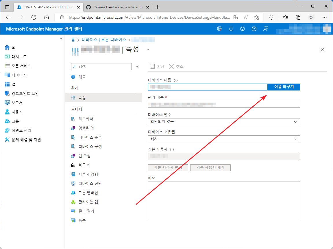Click the primary user (기본 사용자) info icon
The width and height of the screenshot is (333, 249).
point(172,150)
